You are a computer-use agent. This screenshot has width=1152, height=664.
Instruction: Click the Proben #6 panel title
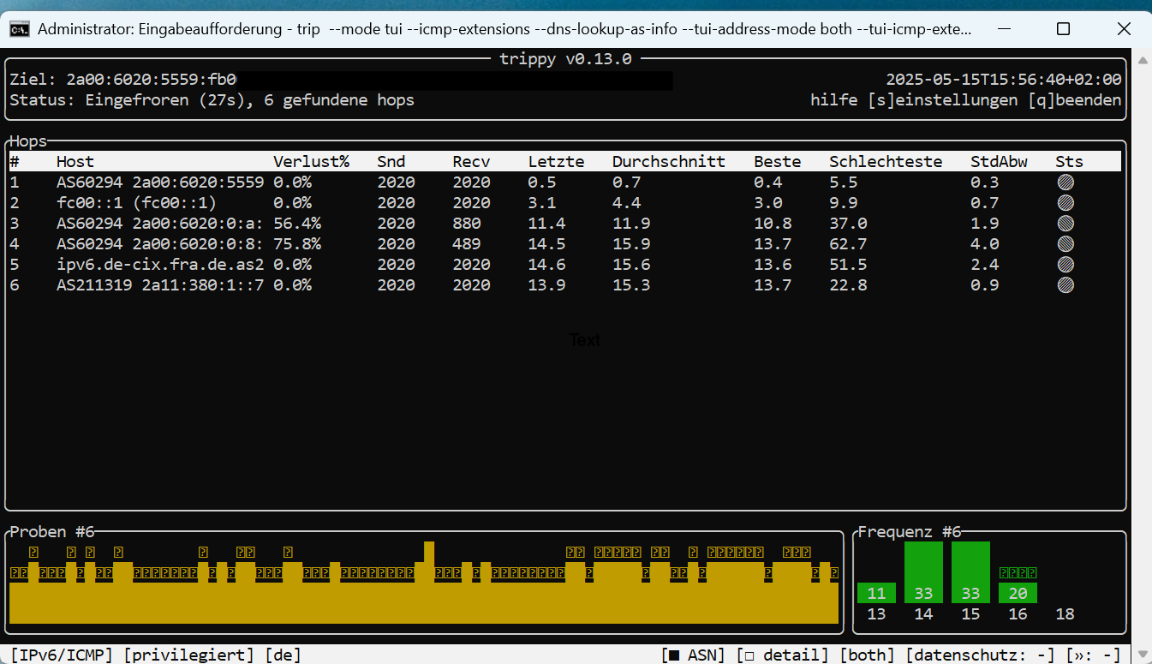tap(52, 532)
